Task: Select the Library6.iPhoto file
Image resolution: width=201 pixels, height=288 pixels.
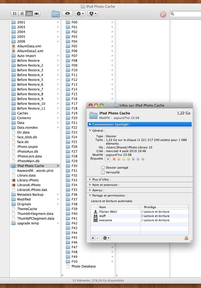Action: 29,185
